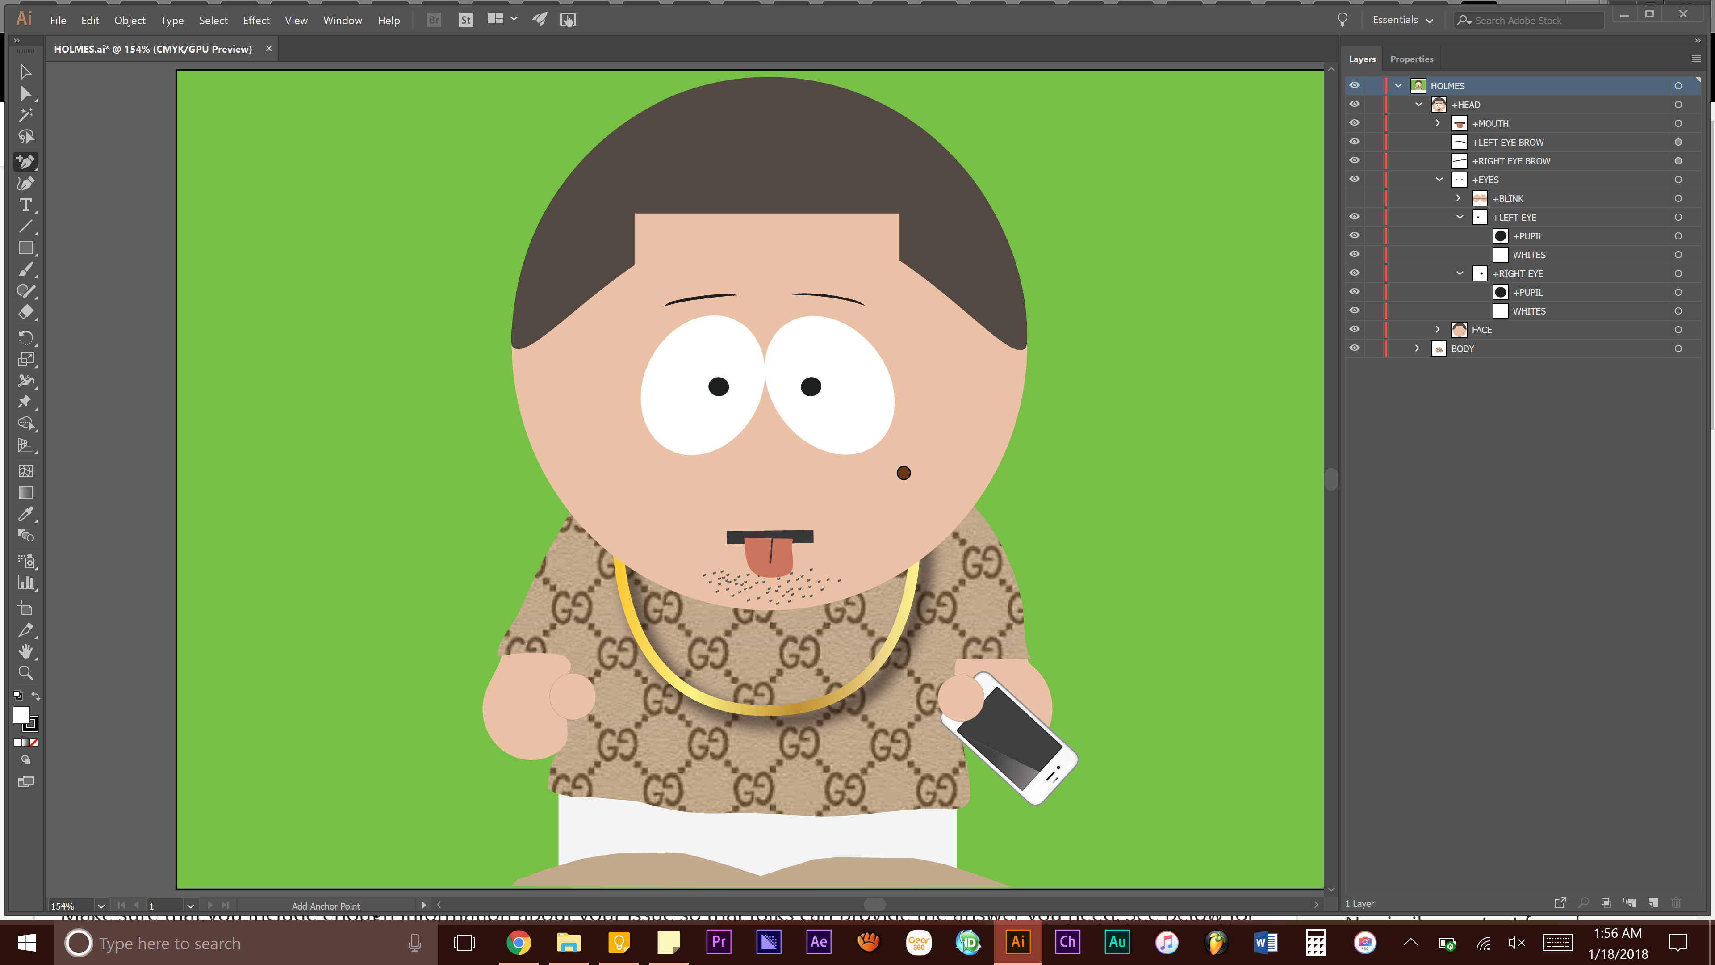Switch to the Layers tab
Image resolution: width=1715 pixels, height=965 pixels.
pos(1362,59)
